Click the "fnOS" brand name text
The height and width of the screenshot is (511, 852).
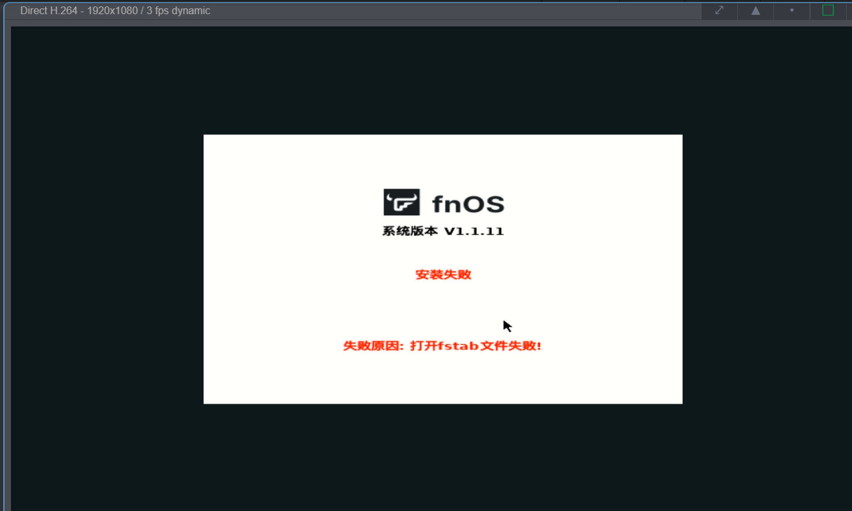click(468, 204)
